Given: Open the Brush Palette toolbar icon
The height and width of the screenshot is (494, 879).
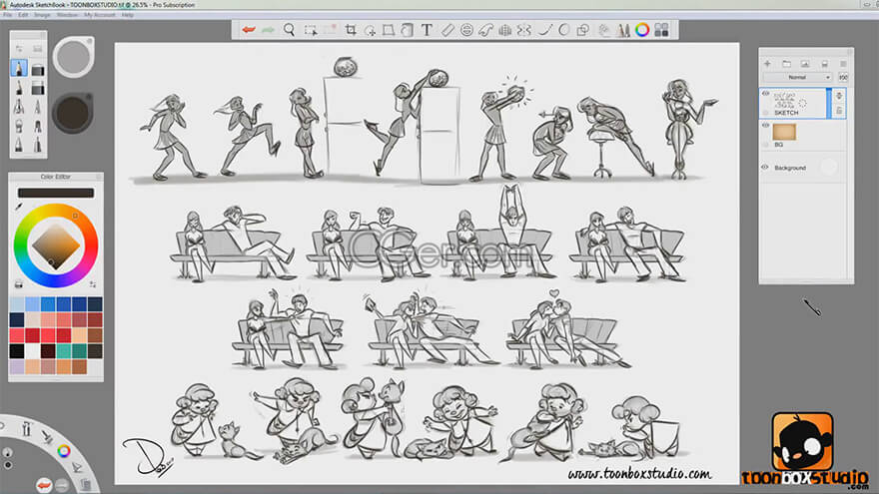Looking at the screenshot, I should (623, 30).
